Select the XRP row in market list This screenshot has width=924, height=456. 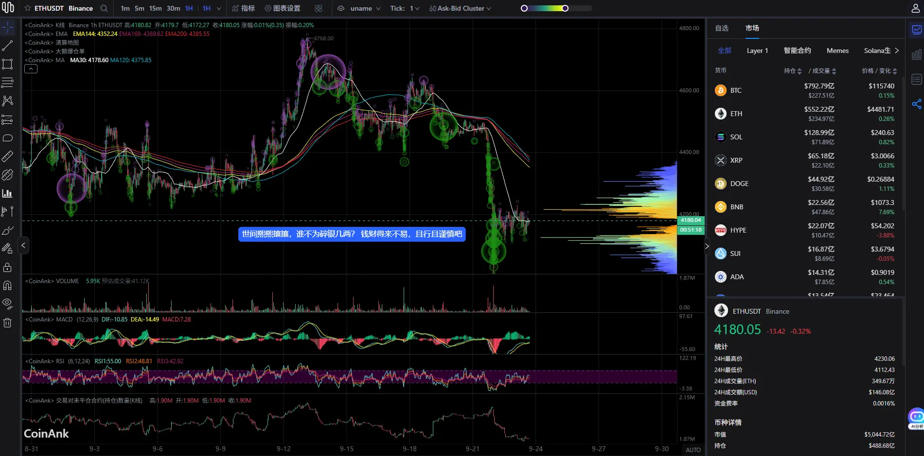(805, 160)
